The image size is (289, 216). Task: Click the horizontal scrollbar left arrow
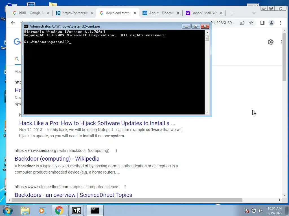click(x=9, y=200)
